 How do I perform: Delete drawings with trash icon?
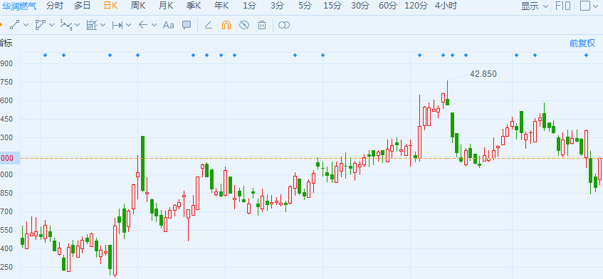tap(262, 25)
